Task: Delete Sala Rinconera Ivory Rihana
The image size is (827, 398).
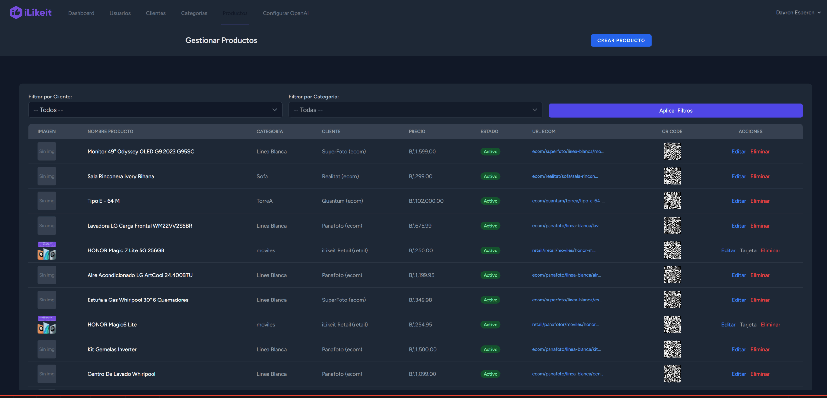Action: pyautogui.click(x=760, y=176)
